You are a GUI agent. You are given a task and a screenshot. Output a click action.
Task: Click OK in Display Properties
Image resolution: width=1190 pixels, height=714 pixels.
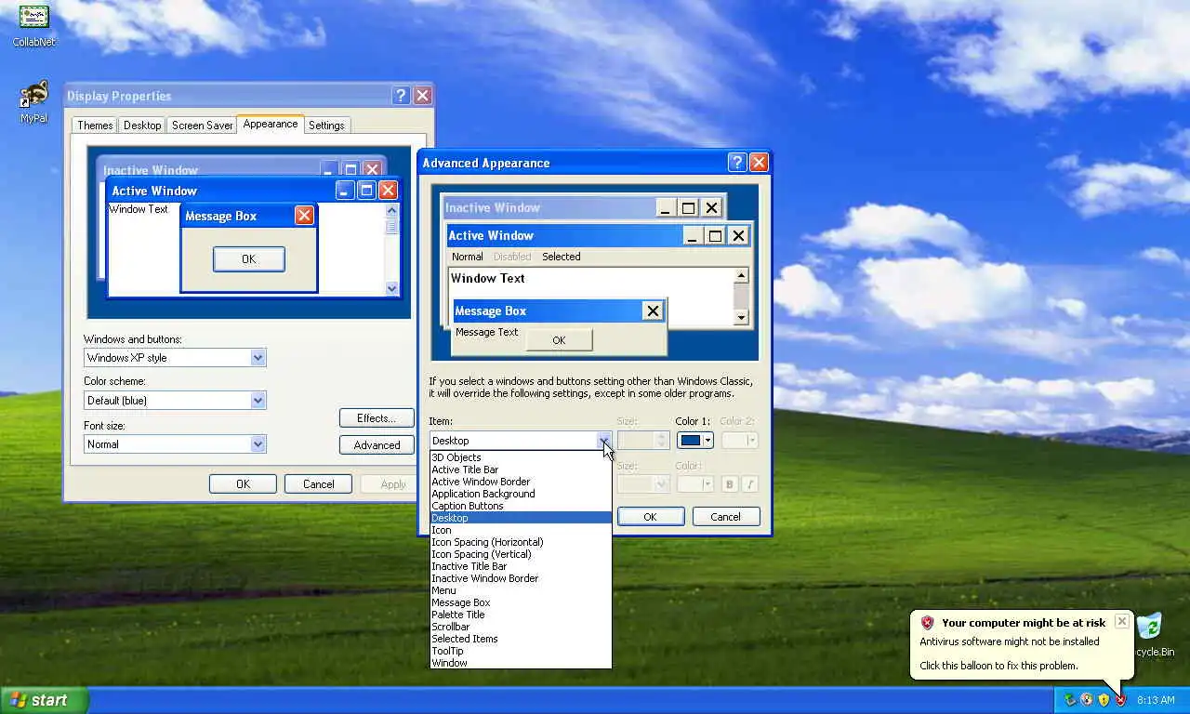(243, 483)
